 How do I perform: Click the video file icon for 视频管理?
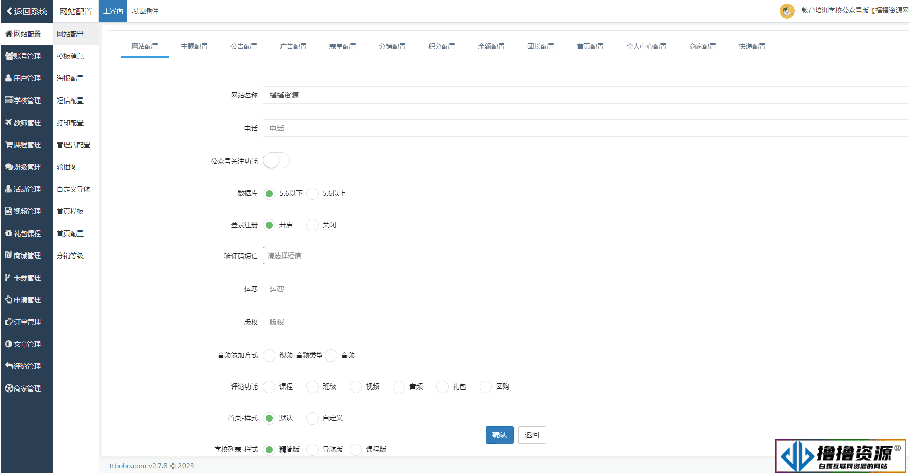9,211
